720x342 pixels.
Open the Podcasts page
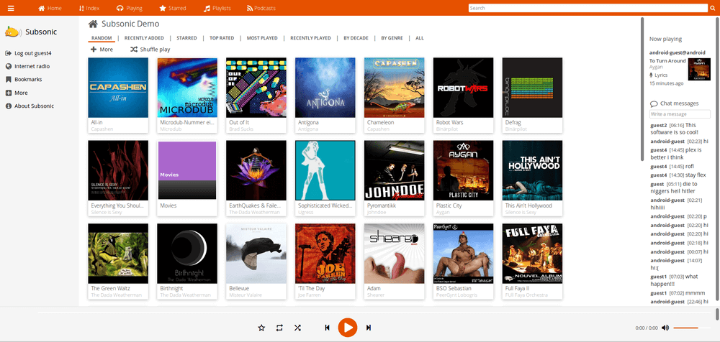261,8
